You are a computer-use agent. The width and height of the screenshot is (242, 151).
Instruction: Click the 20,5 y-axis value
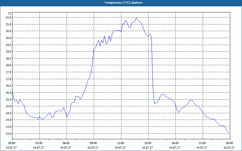(x=8, y=31)
